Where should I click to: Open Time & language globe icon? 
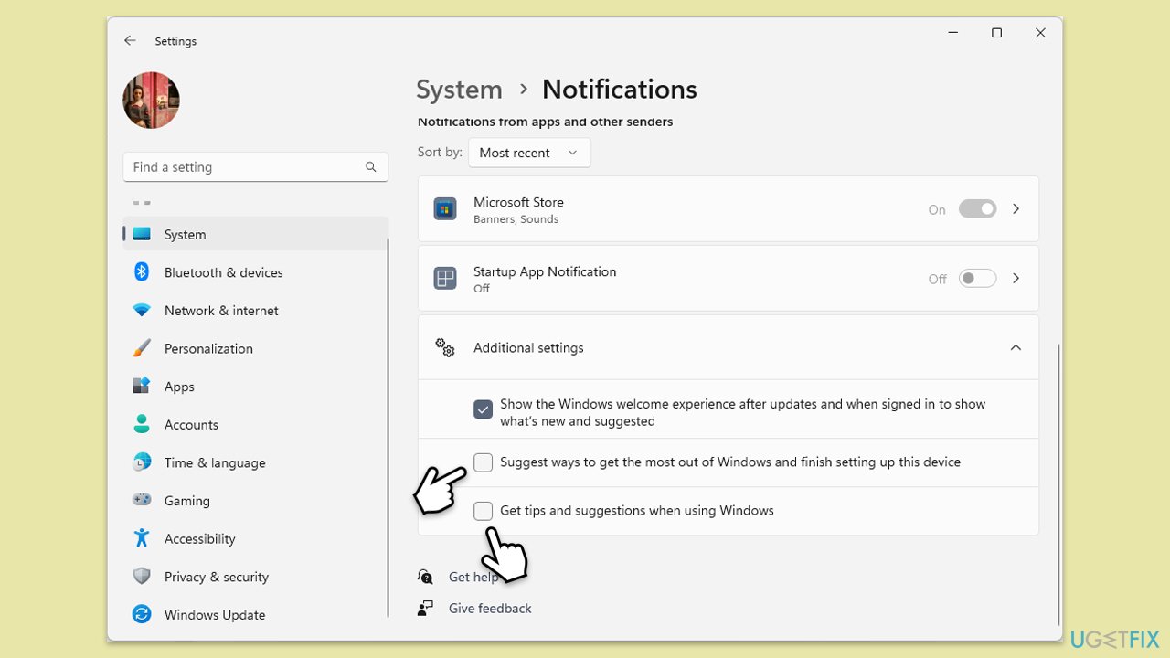[142, 462]
